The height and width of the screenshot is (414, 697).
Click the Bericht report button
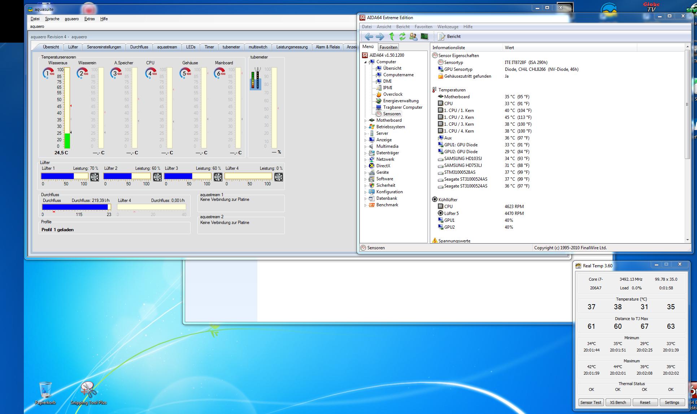[449, 36]
